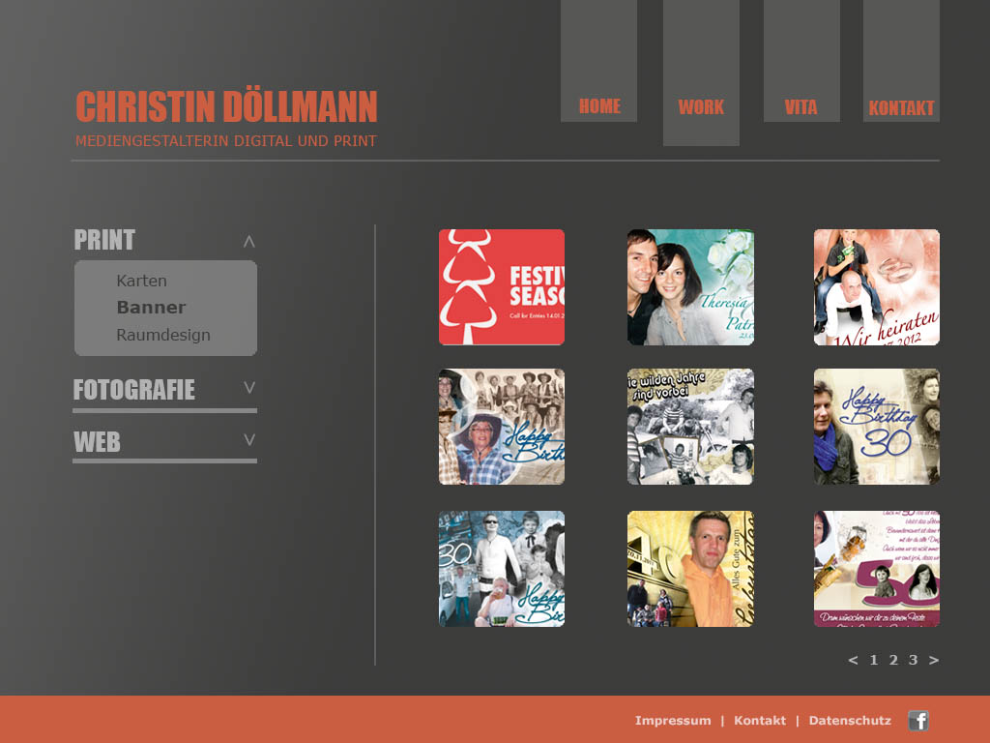Go to the HOME tab
The width and height of the screenshot is (990, 743).
coord(599,106)
